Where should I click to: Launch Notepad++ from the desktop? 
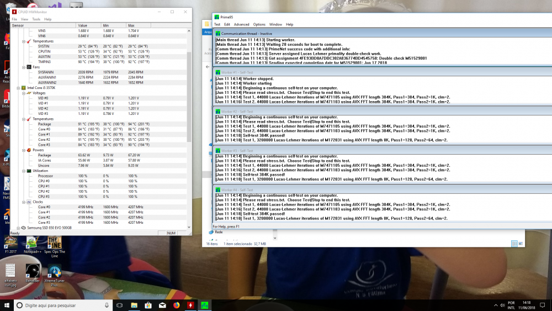pos(33,241)
